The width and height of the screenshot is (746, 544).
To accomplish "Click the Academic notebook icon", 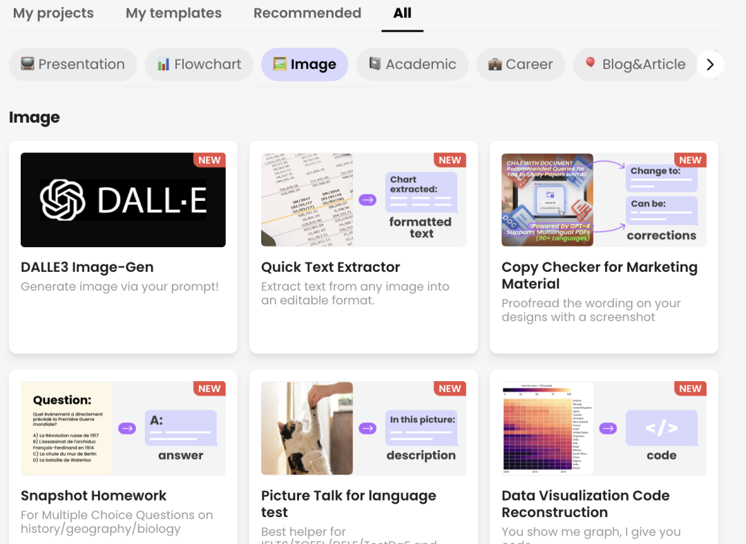I will (375, 64).
